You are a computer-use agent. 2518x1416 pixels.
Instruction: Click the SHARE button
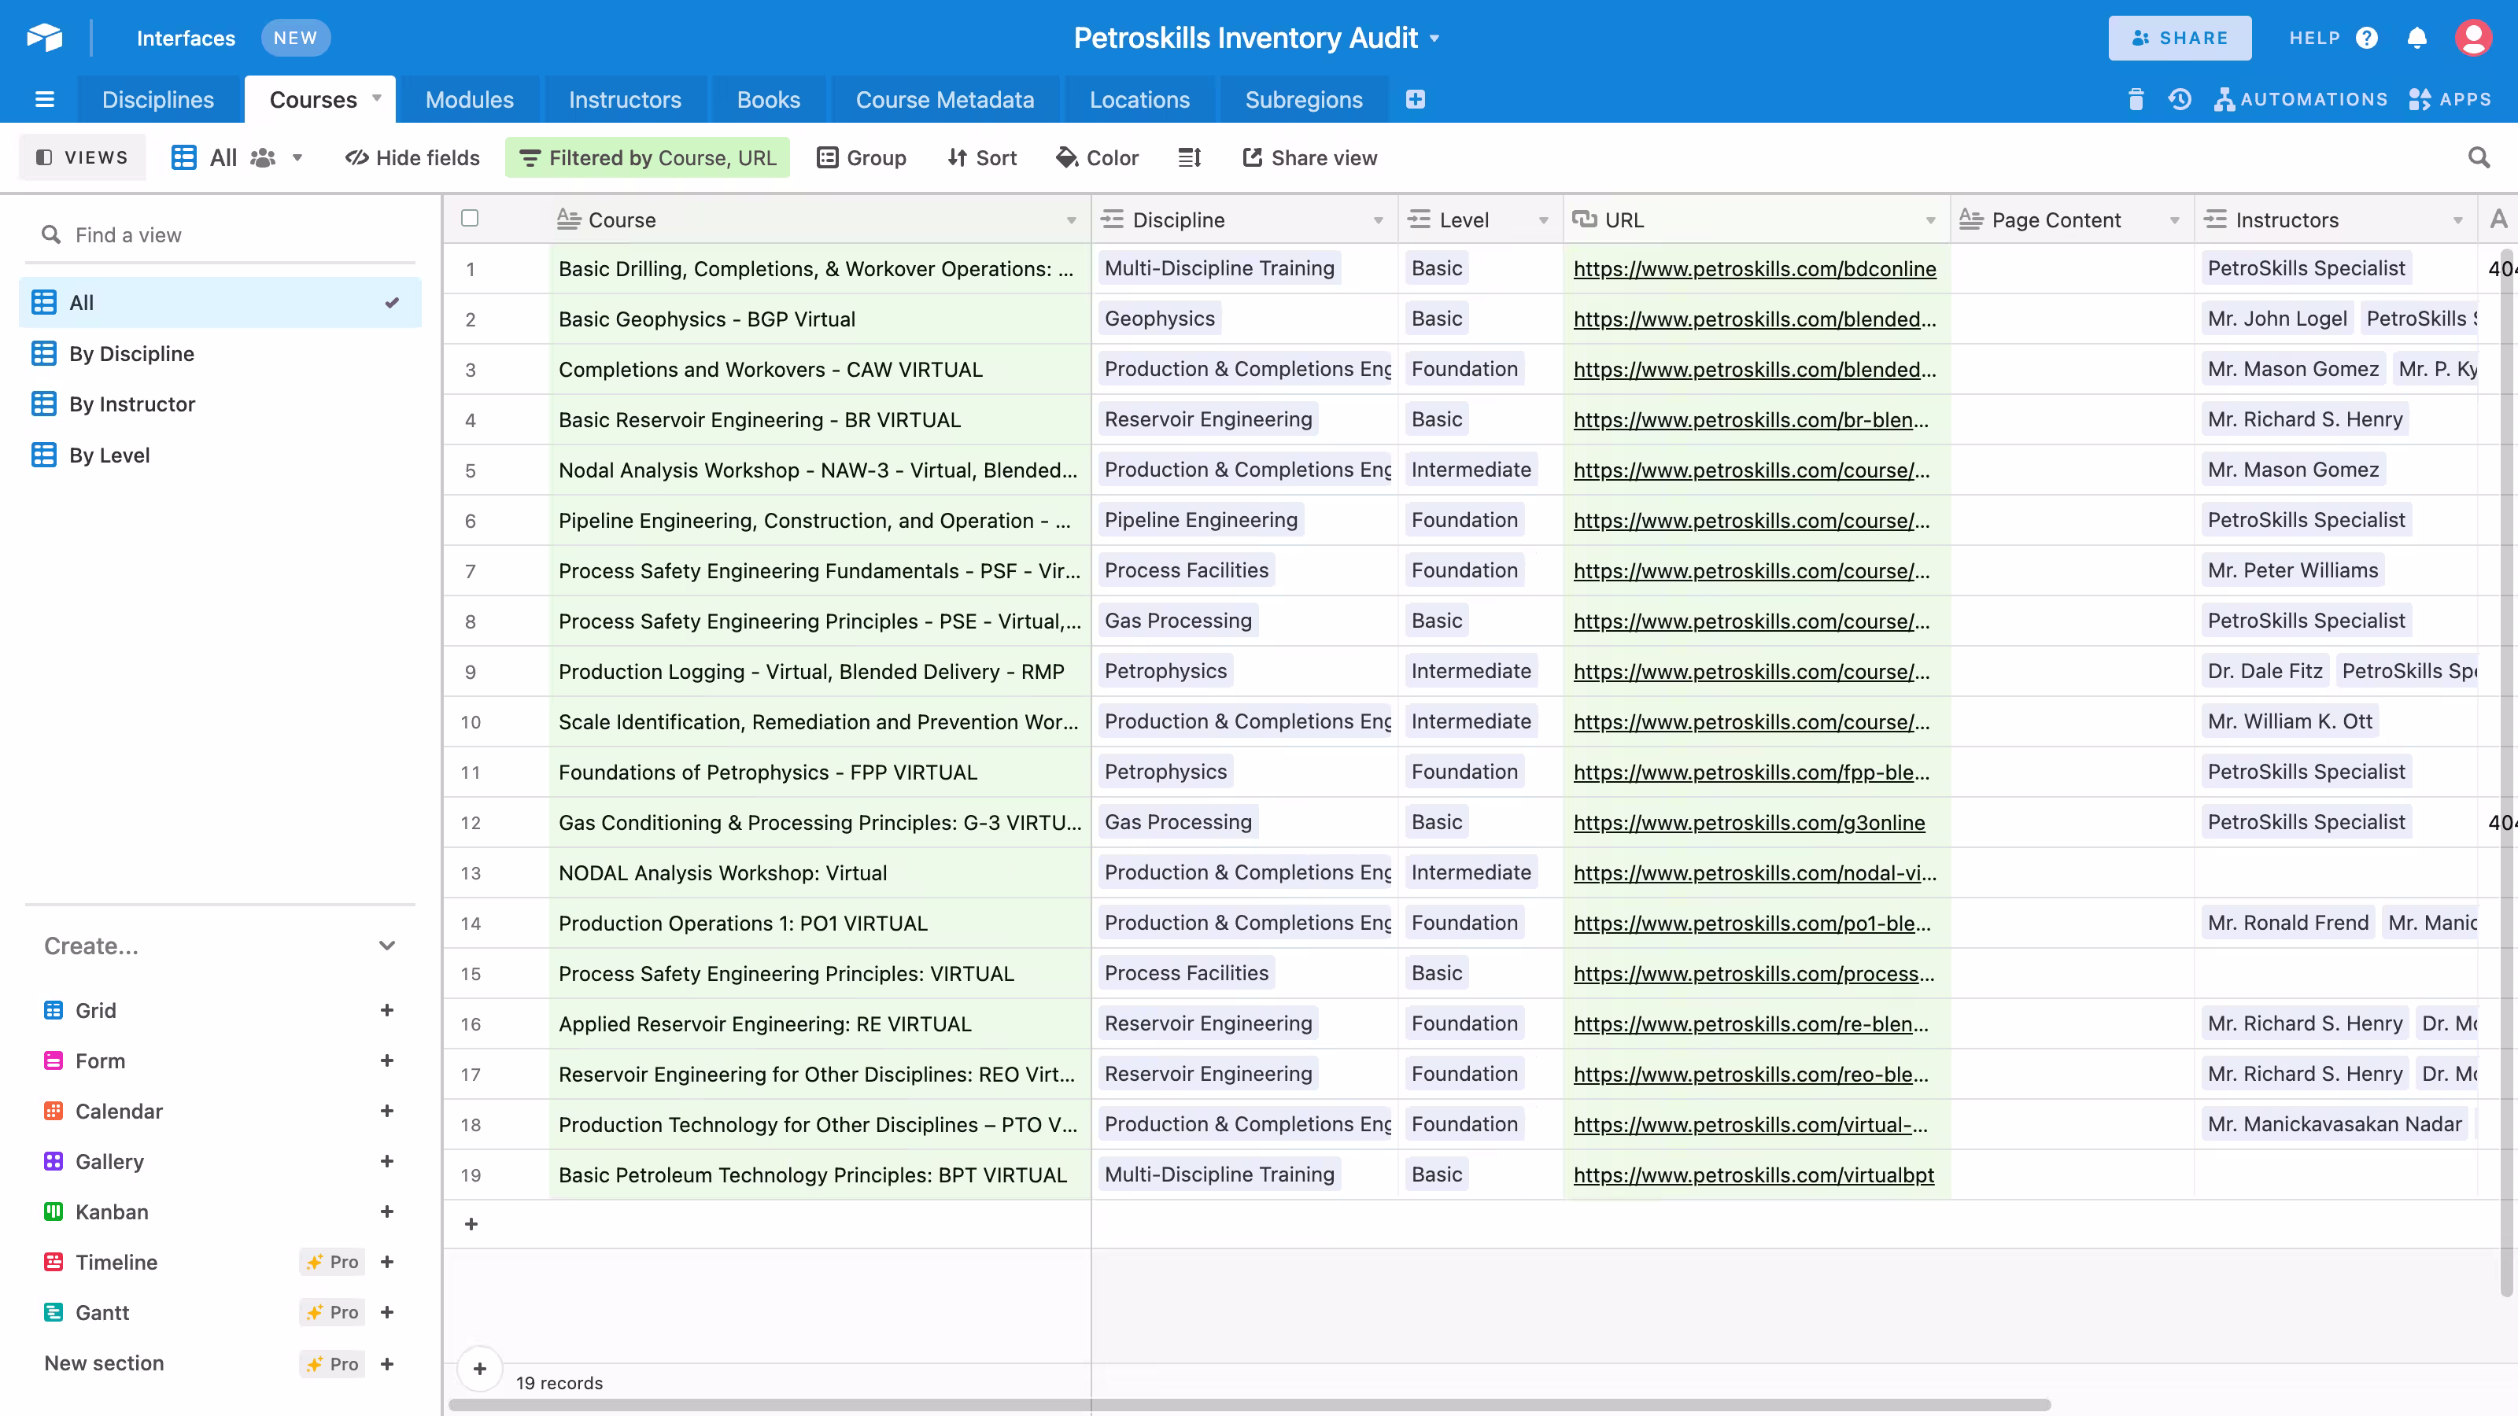pyautogui.click(x=2179, y=38)
